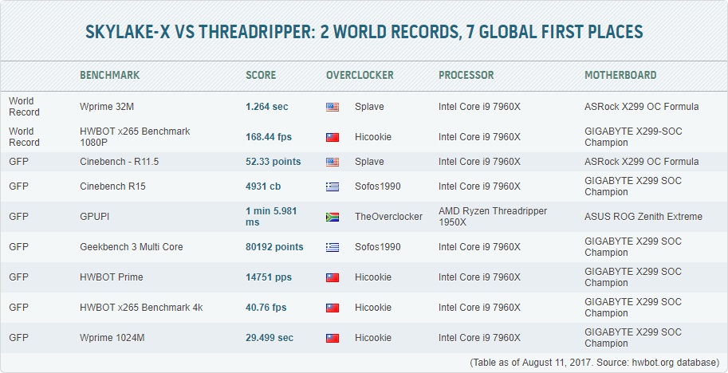Click the 80192 points score

(x=274, y=247)
